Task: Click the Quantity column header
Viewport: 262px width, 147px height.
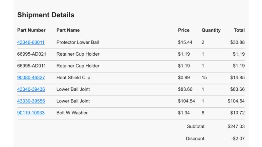Action: (x=211, y=30)
